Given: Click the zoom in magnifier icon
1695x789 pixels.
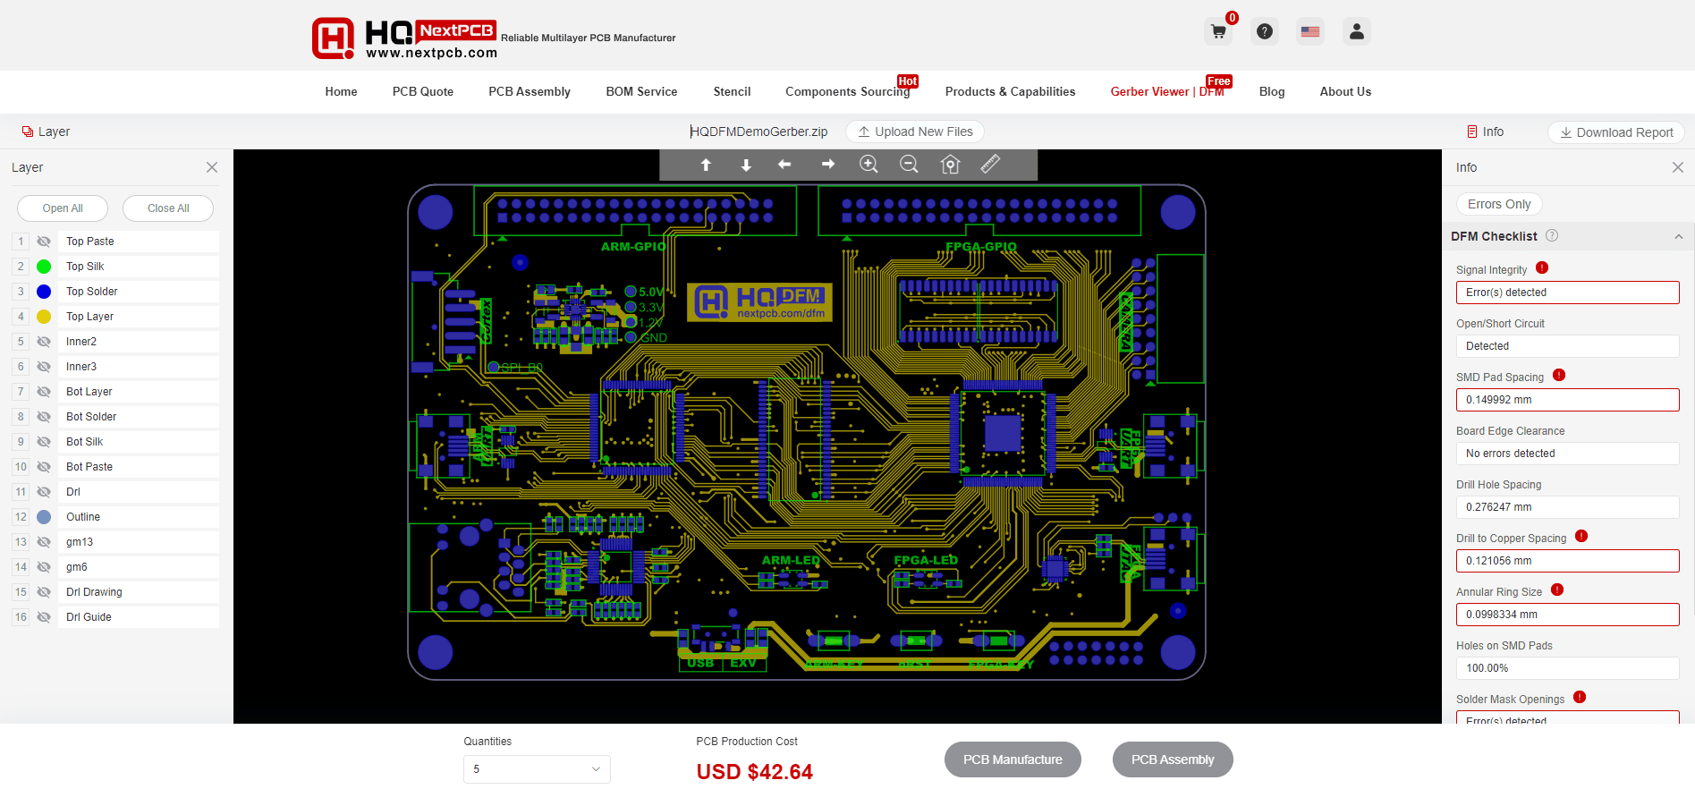Looking at the screenshot, I should coord(868,165).
